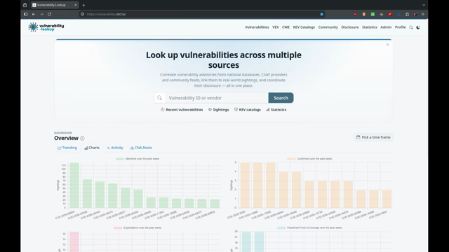Click the tallest green Mentions chart bar
This screenshot has width=449, height=252.
click(x=74, y=185)
